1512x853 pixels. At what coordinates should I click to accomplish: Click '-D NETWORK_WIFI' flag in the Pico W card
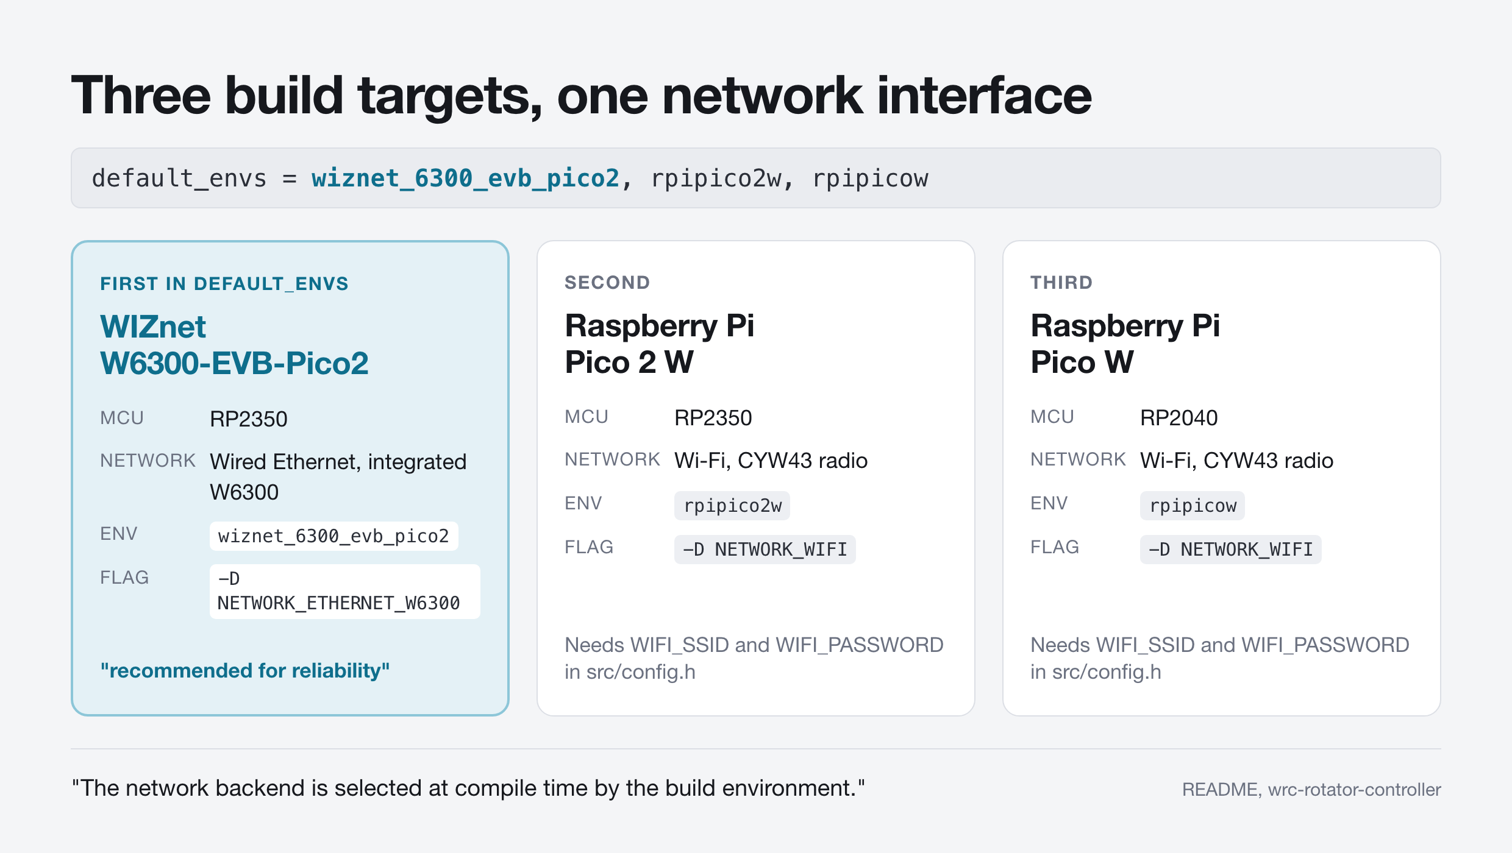[x=1231, y=550]
